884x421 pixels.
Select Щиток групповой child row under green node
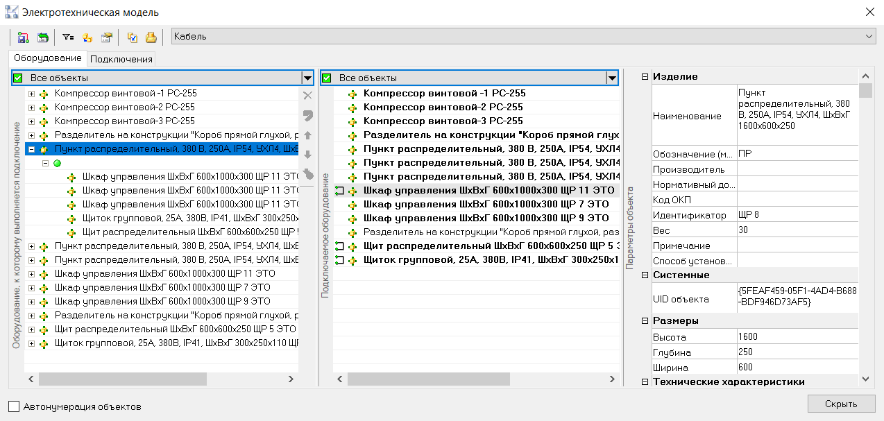[x=189, y=218]
